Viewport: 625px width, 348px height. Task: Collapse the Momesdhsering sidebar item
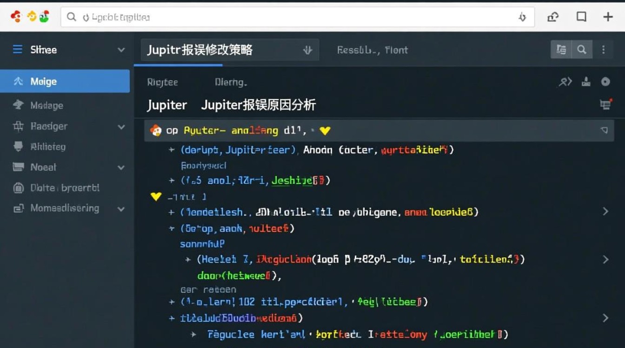pyautogui.click(x=121, y=208)
